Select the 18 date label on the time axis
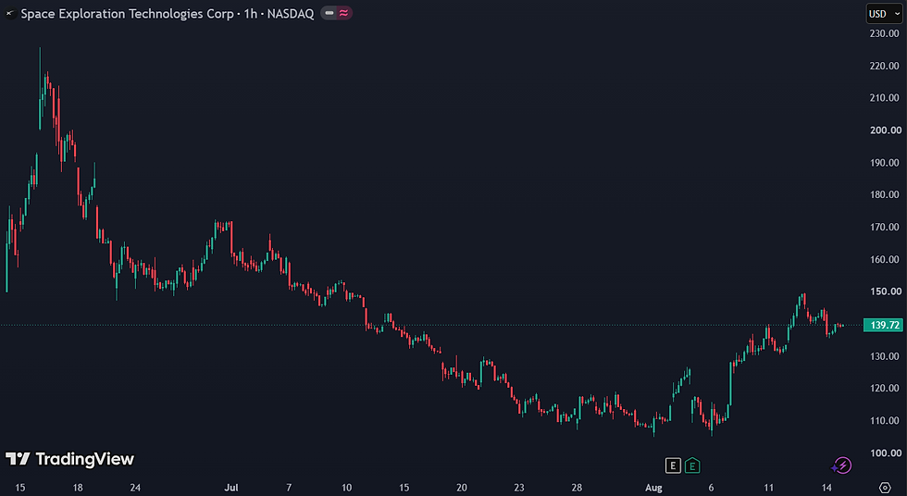 tap(78, 488)
